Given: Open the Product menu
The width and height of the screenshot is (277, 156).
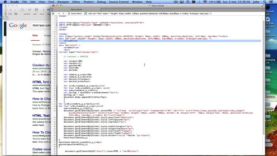Looking at the screenshot, I should [x=88, y=2].
